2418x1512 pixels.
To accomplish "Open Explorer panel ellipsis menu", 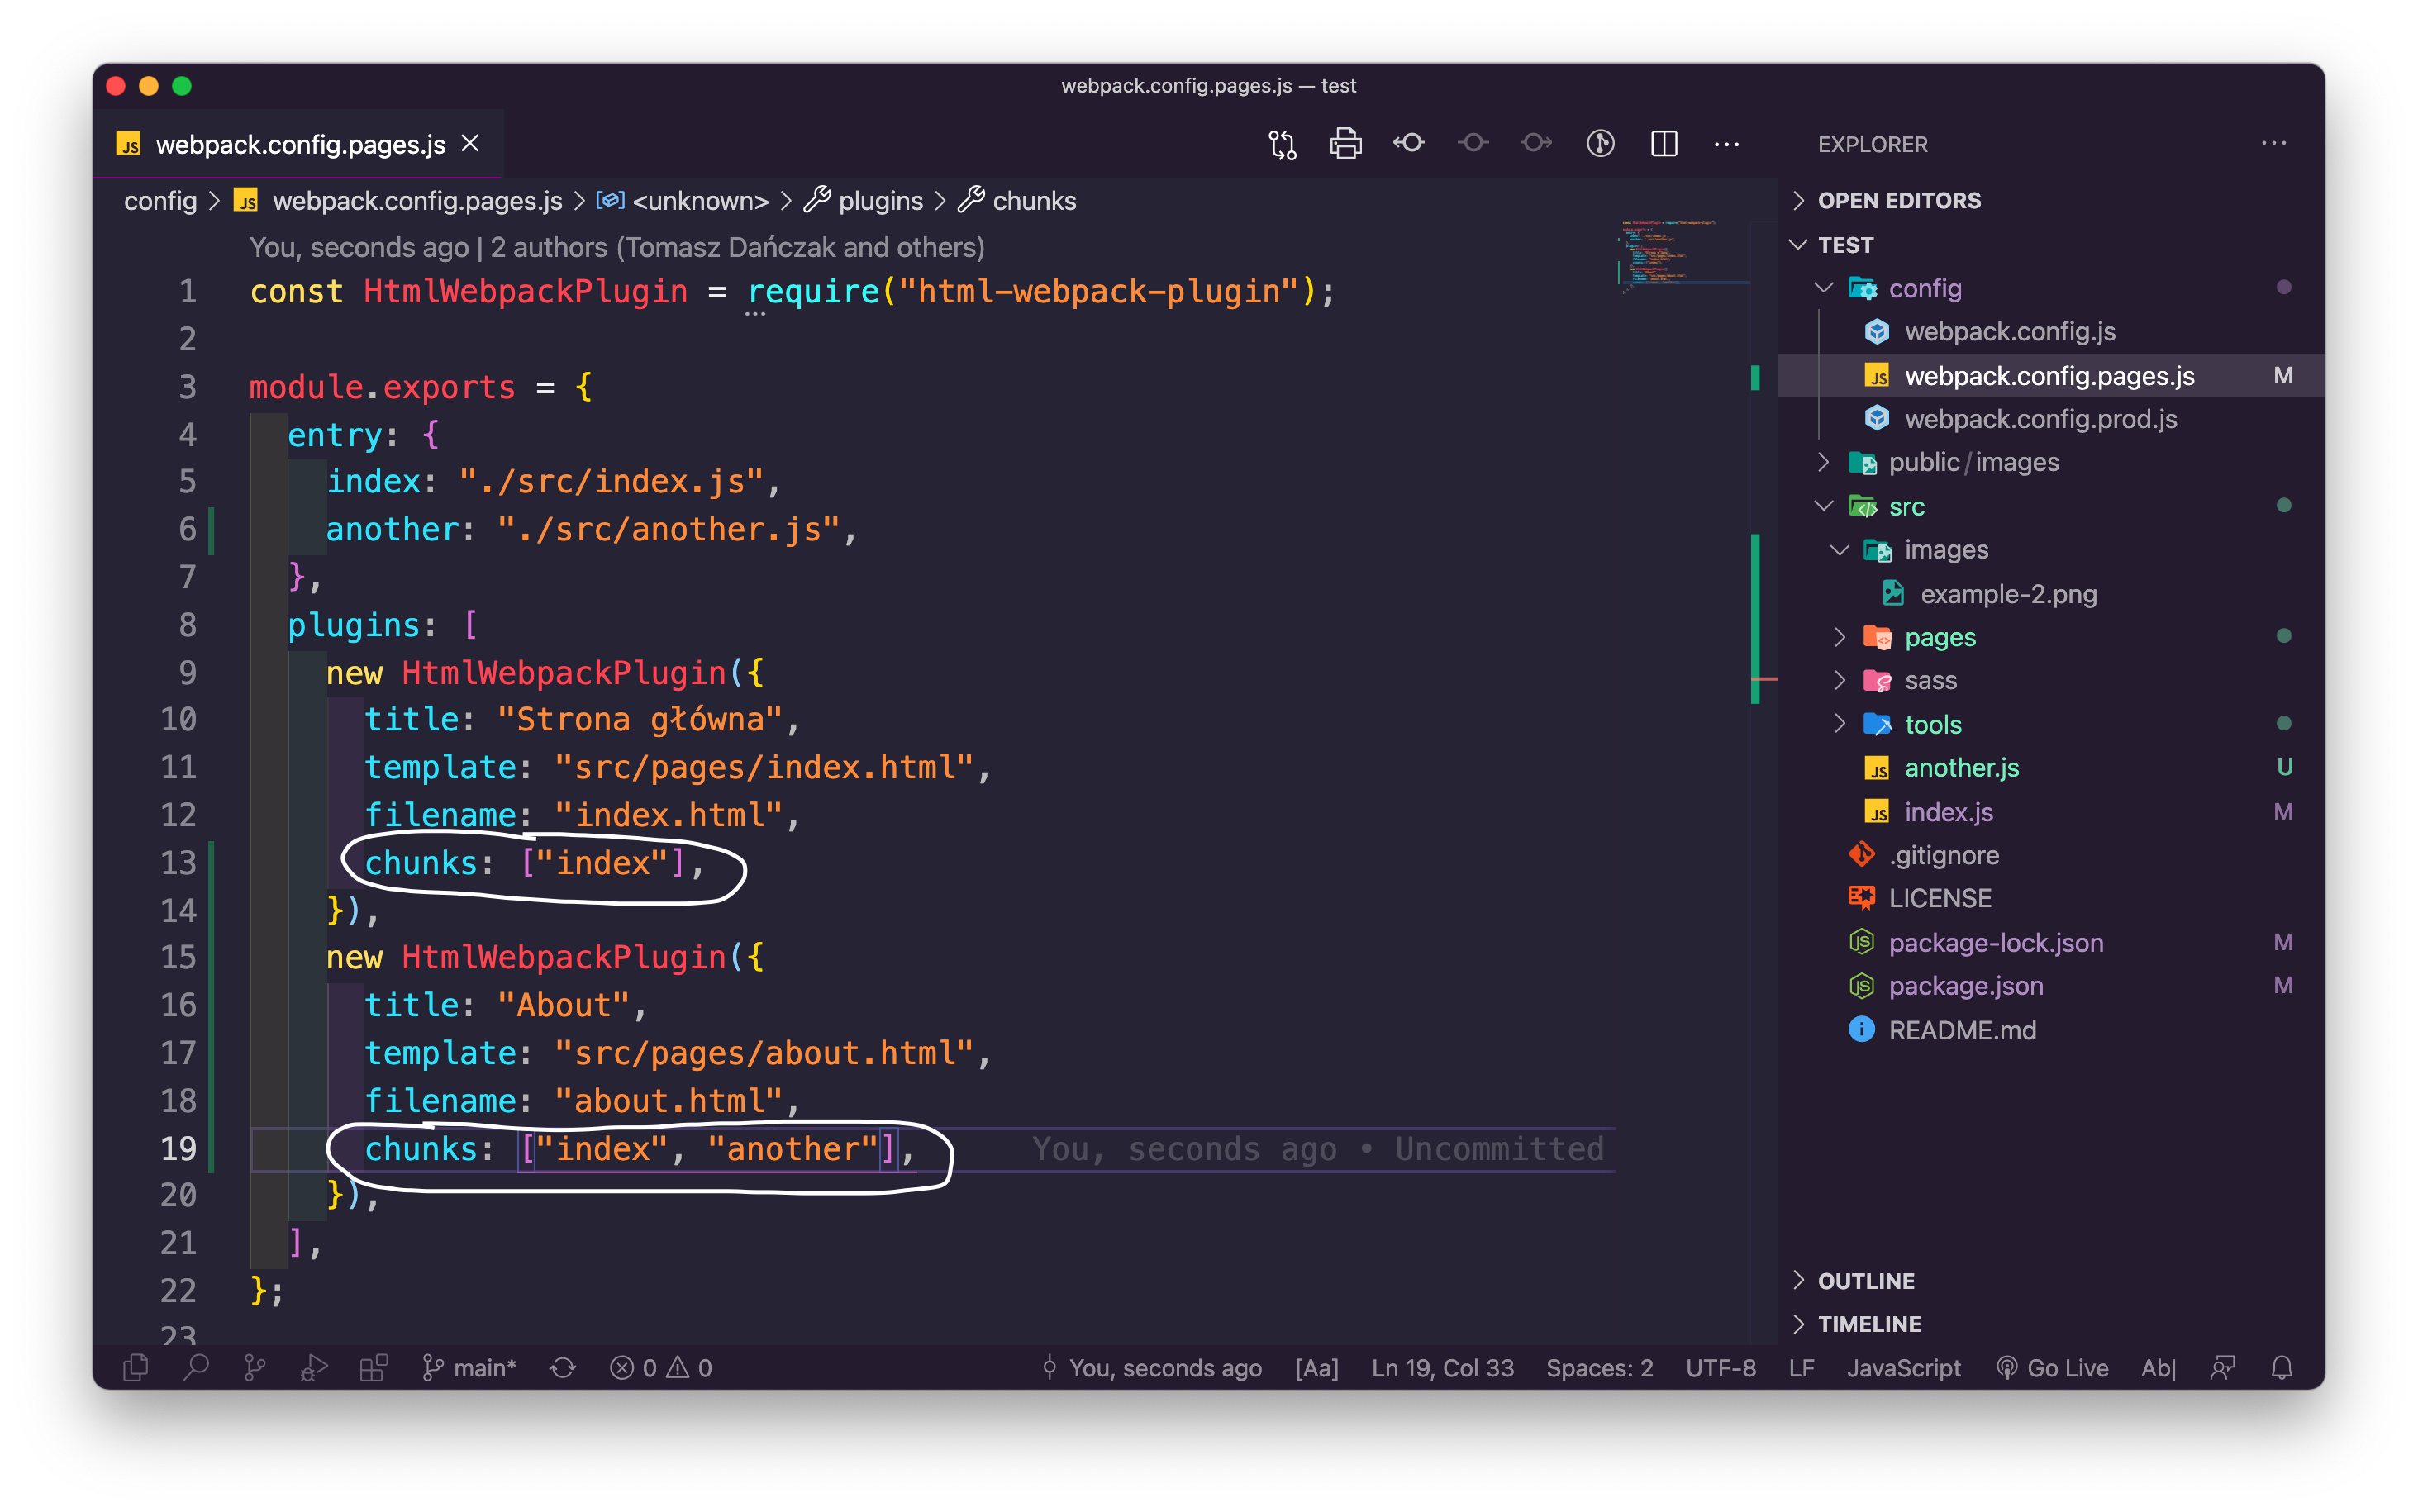I will coord(2274,143).
